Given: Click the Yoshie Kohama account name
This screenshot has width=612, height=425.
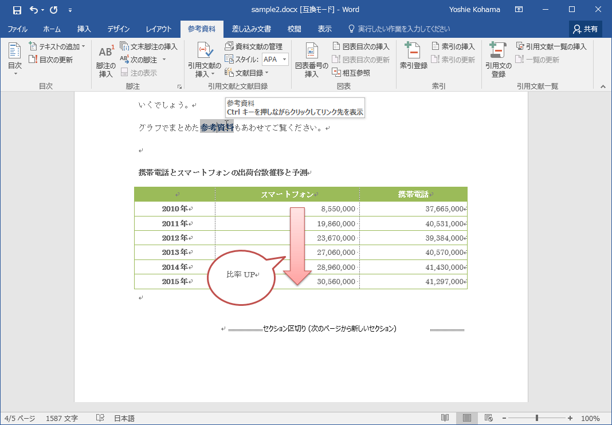Looking at the screenshot, I should point(474,10).
